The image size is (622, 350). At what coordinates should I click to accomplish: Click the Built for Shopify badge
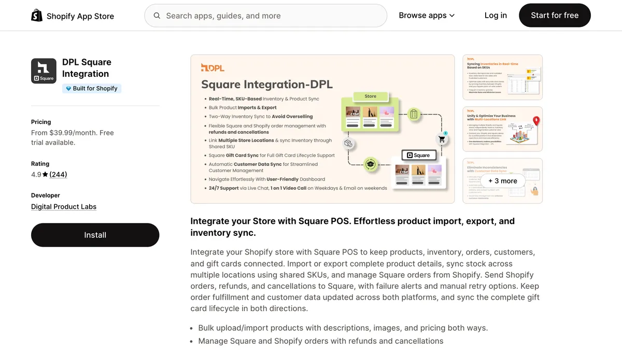tap(92, 89)
